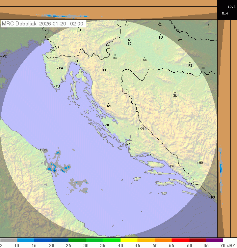Select the AN Ancona marker
The width and height of the screenshot is (237, 248).
[41, 150]
